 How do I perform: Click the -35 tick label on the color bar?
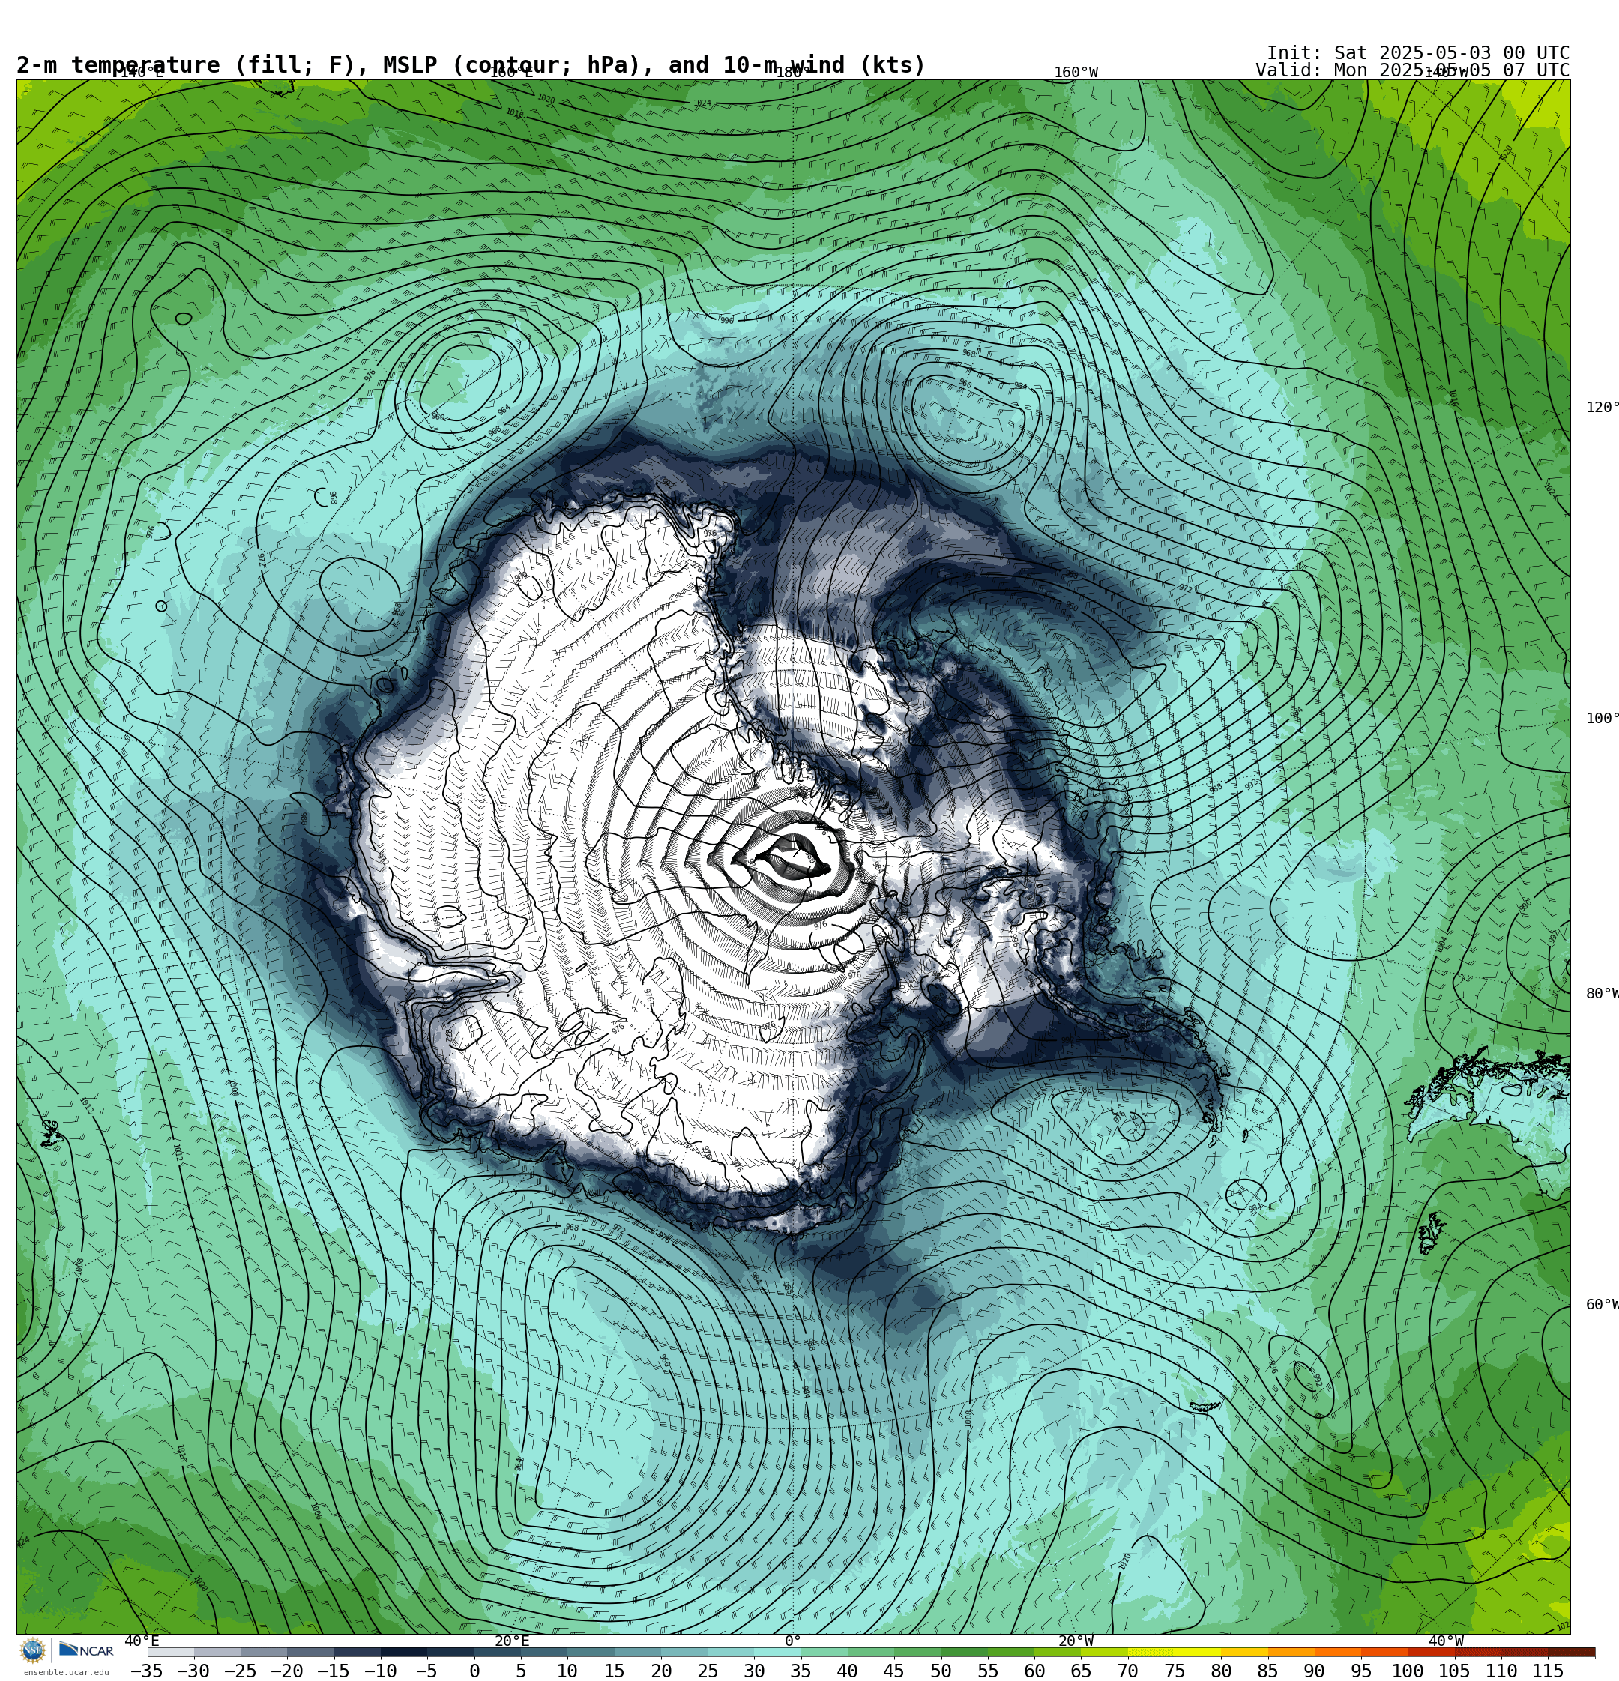click(147, 1671)
